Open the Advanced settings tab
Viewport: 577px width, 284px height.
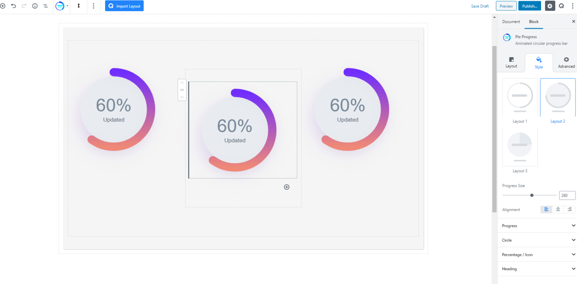566,63
